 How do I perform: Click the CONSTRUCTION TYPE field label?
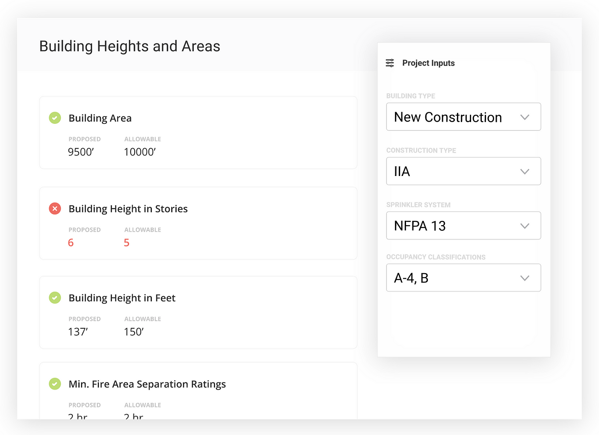pyautogui.click(x=421, y=150)
